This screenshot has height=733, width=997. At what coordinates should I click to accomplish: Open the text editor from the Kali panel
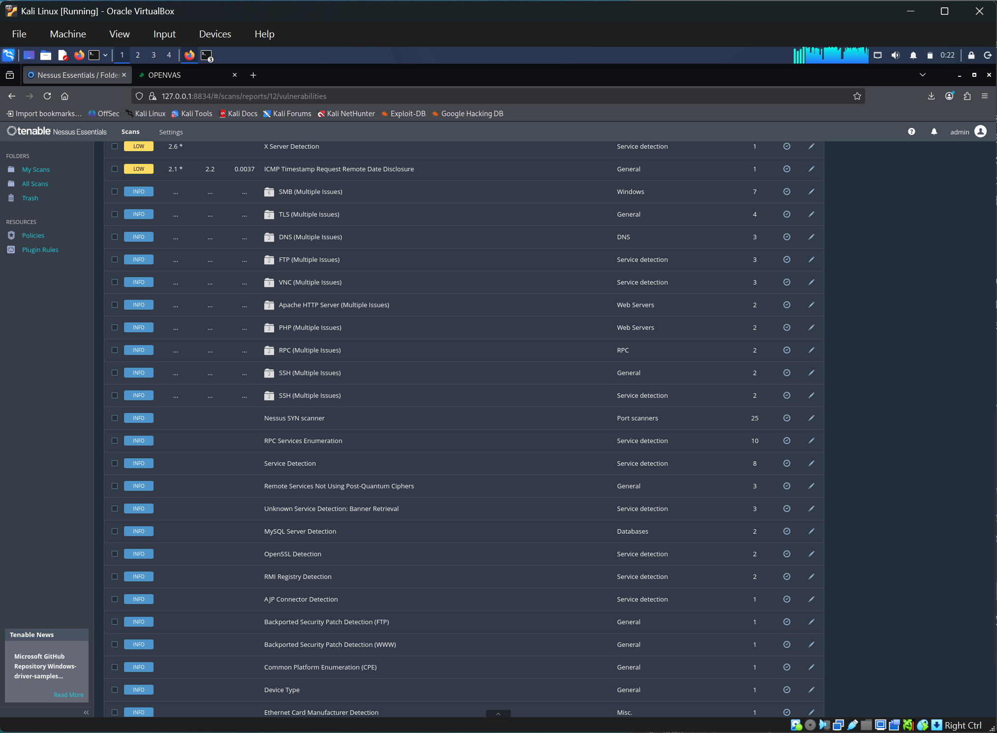(62, 55)
